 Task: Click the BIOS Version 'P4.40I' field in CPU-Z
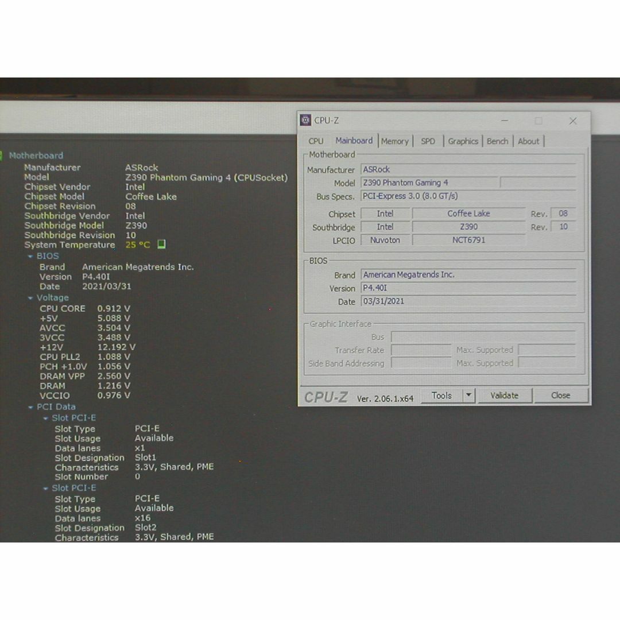468,288
